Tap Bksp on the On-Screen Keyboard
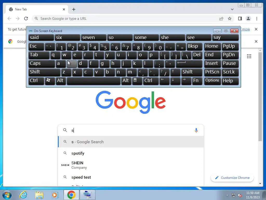 194,47
